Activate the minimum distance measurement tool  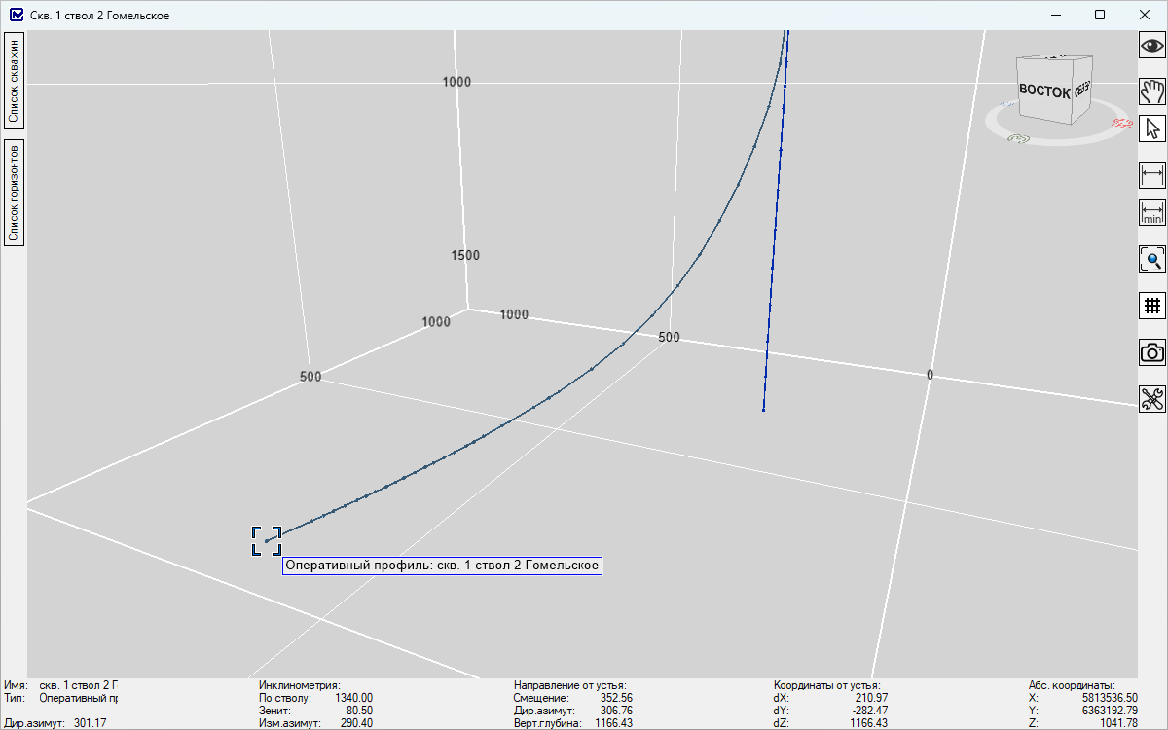(1152, 213)
